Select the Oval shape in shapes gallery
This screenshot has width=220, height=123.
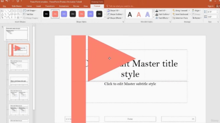pos(15,11)
